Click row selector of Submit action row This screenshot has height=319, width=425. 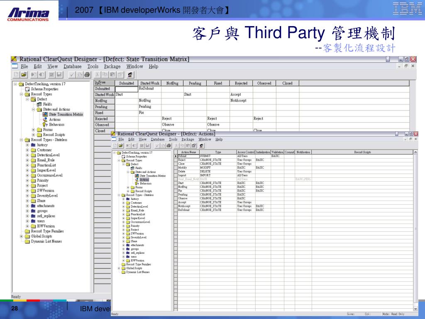(x=176, y=156)
